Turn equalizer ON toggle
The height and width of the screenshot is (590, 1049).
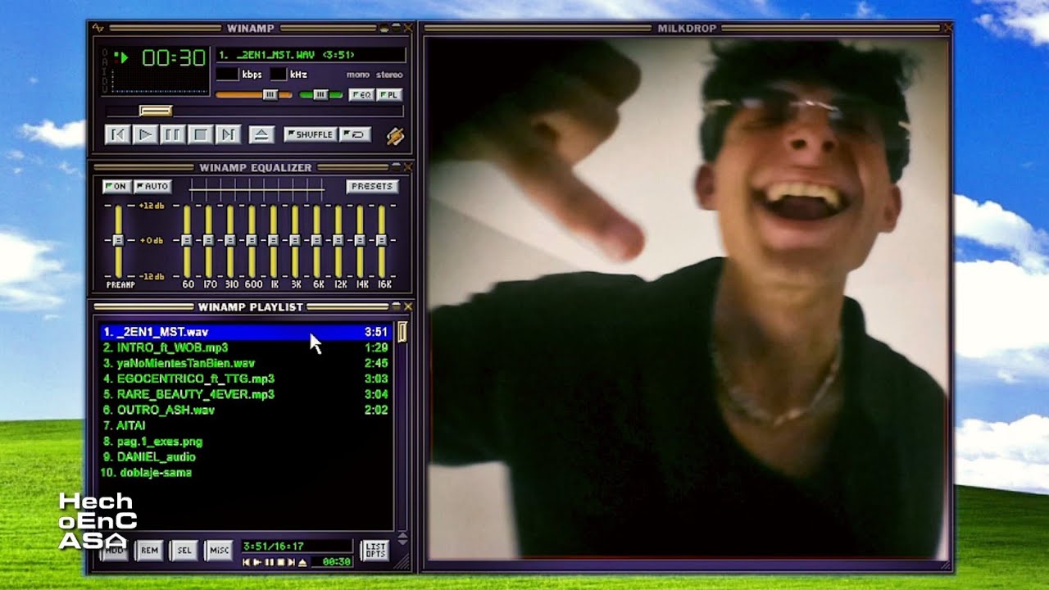pos(116,186)
